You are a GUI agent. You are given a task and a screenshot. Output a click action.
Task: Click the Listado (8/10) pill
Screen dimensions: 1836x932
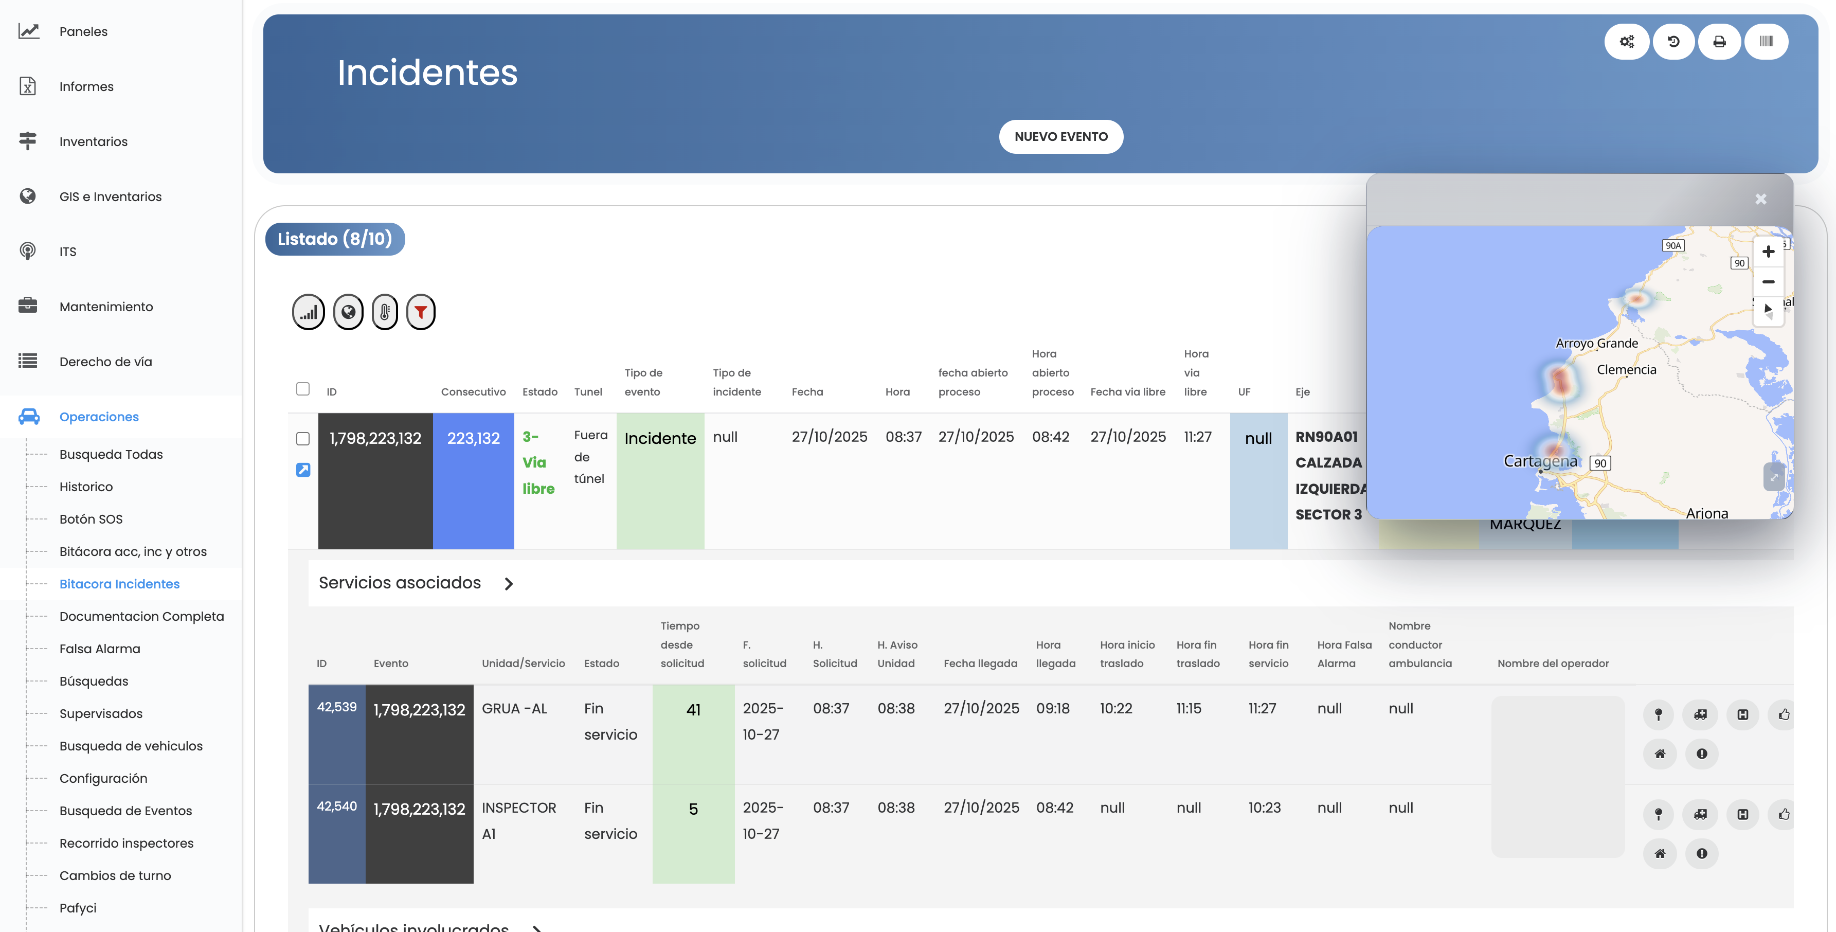(335, 239)
